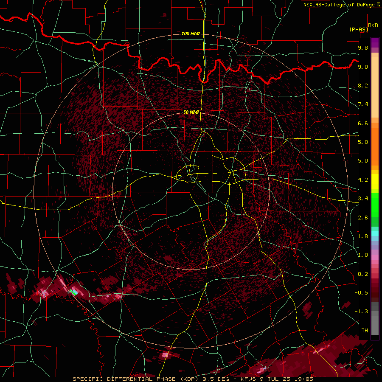
Task: Select the -0.5 legend value
Action: pyautogui.click(x=361, y=293)
